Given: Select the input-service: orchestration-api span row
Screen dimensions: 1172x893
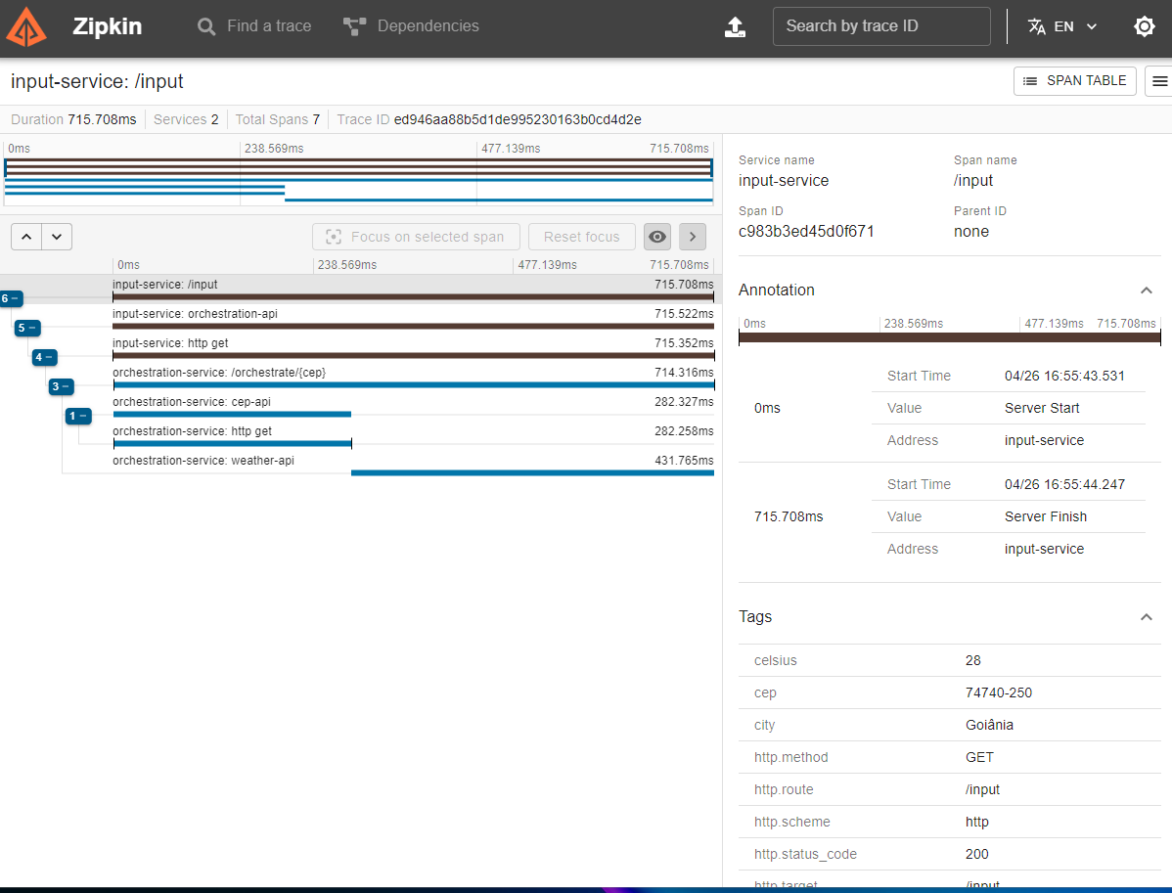Looking at the screenshot, I should point(413,318).
